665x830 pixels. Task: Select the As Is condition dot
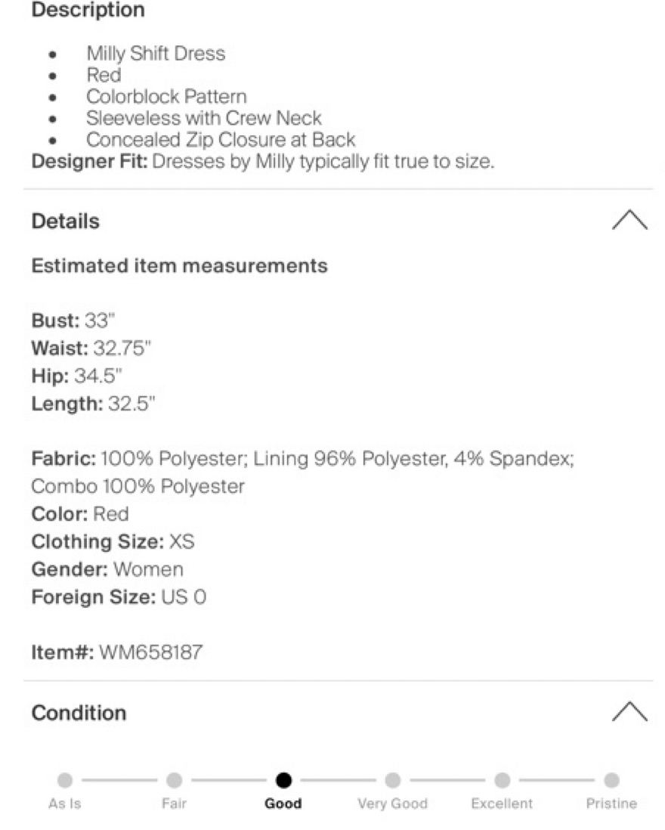pos(65,779)
